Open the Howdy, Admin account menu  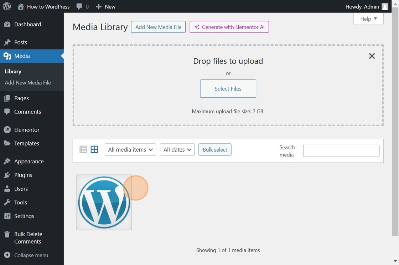pos(367,7)
